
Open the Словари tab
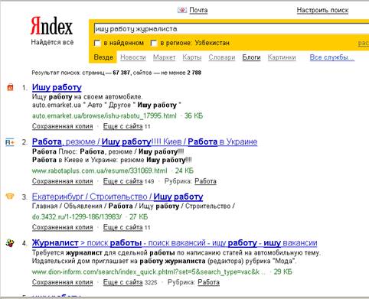222,57
